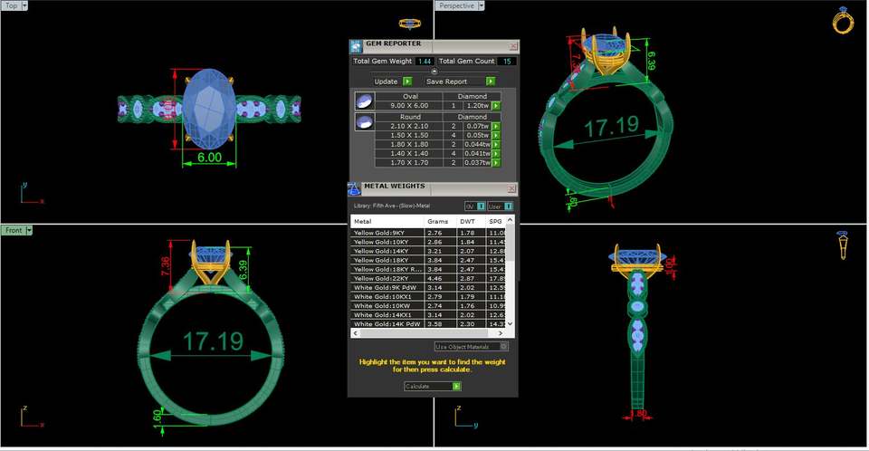Select White Gold:10KX1 row

[428, 297]
